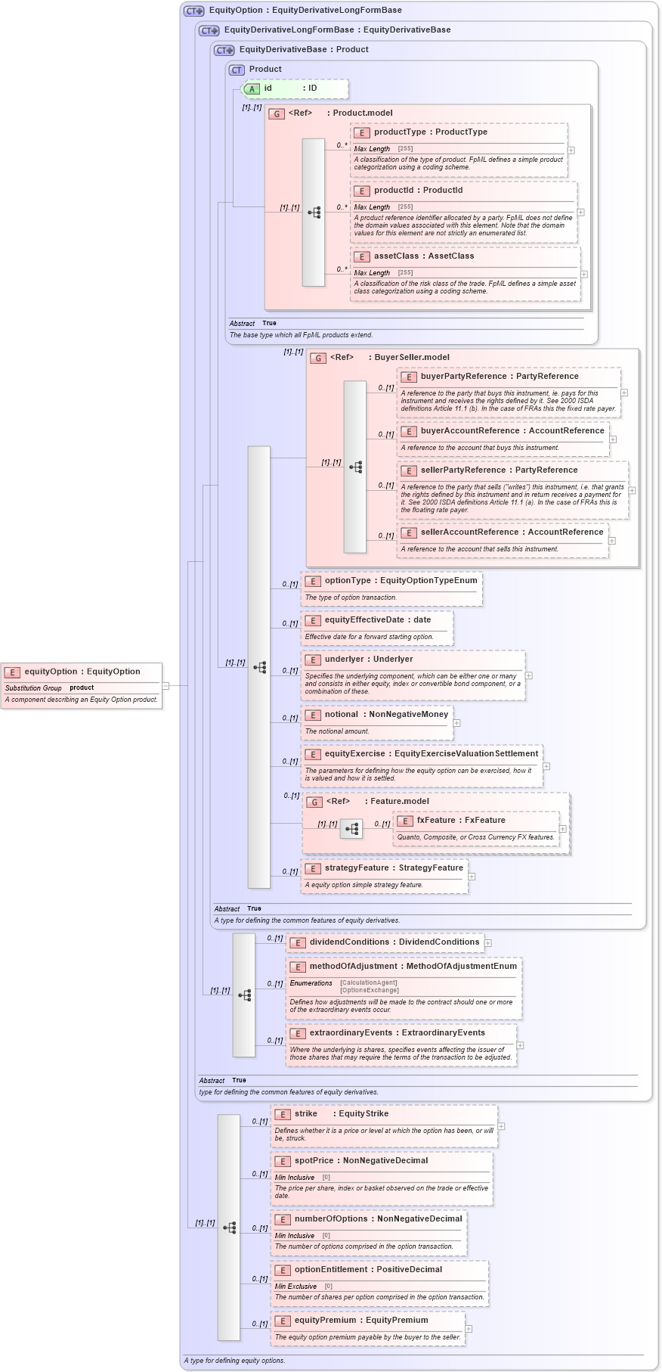Expand the notional element
Viewport: 662px width, 1372px height.
[457, 723]
